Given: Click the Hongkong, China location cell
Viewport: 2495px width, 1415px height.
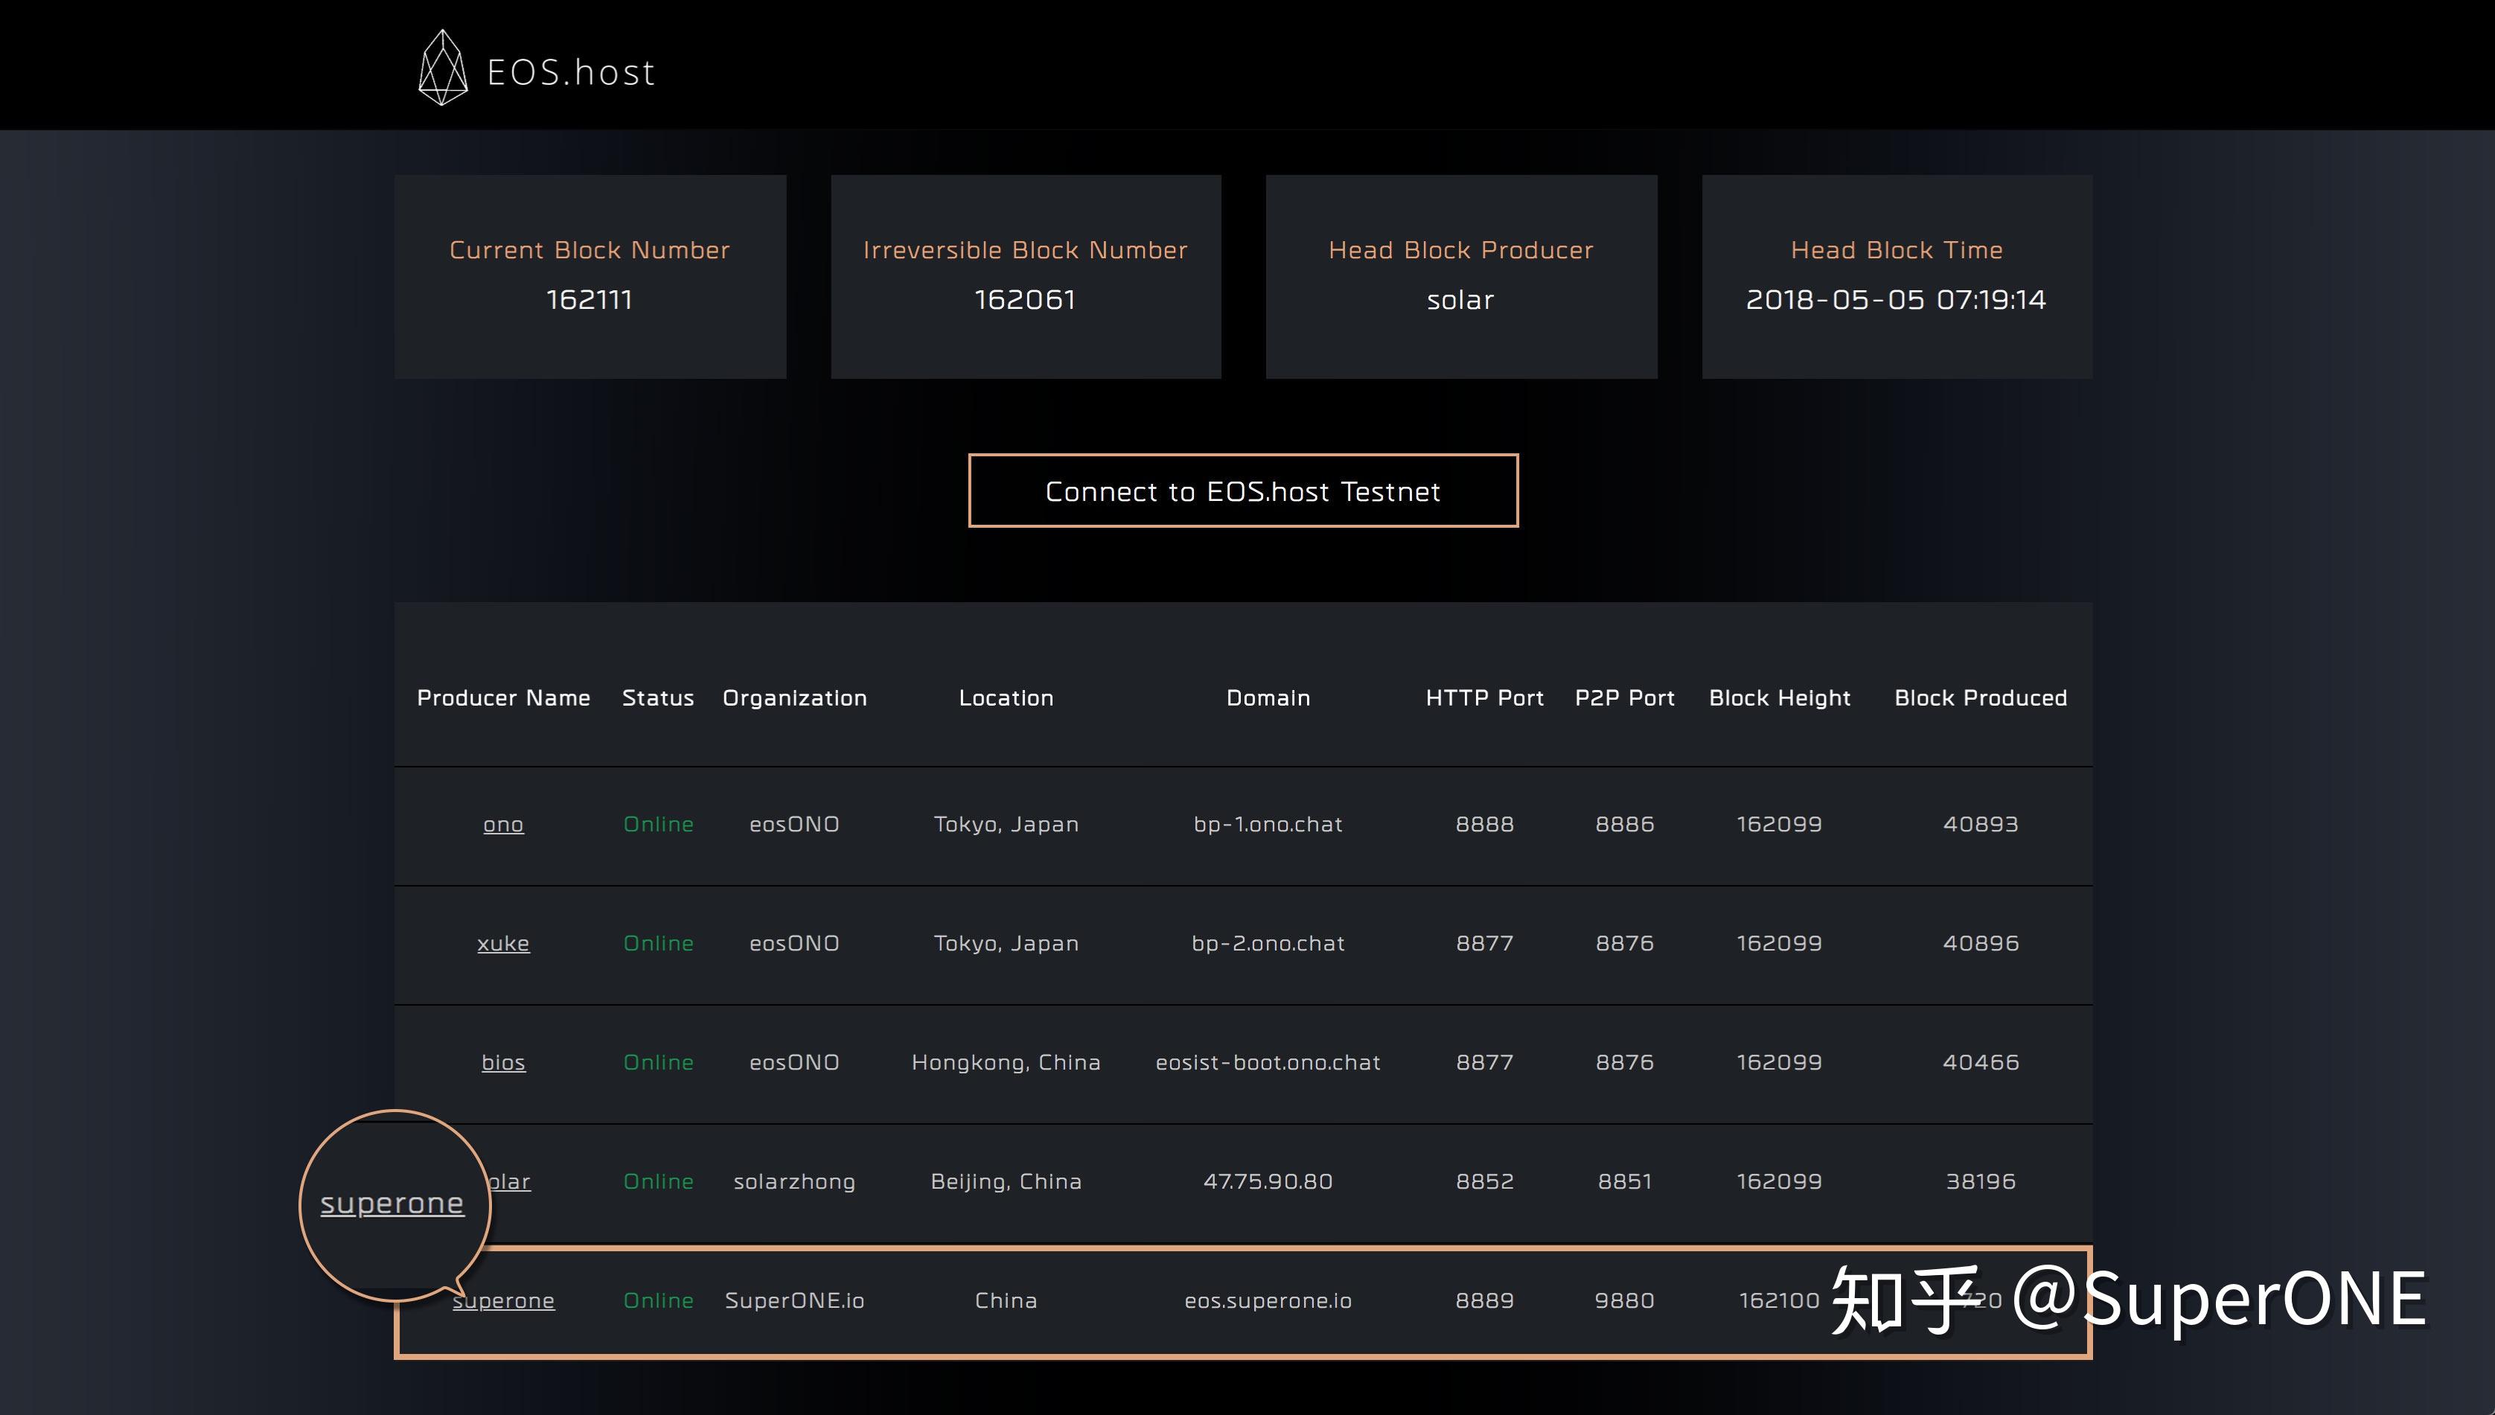Looking at the screenshot, I should (x=1006, y=1063).
